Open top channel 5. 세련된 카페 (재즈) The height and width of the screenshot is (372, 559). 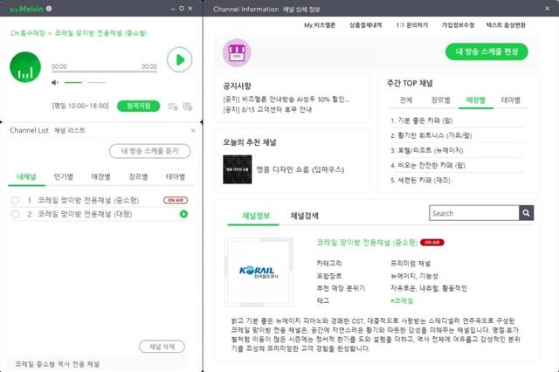point(420,180)
